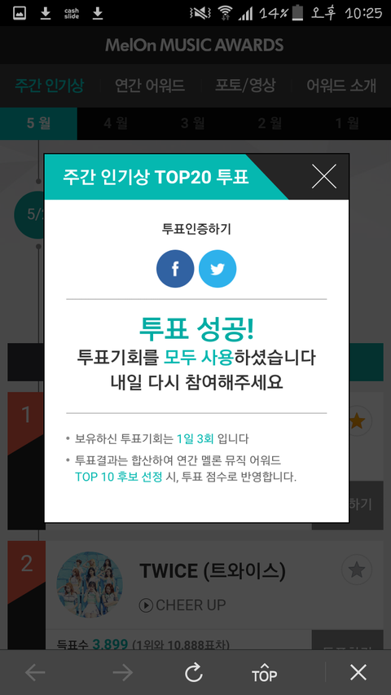Toggle favorite star for TWICE

click(357, 570)
